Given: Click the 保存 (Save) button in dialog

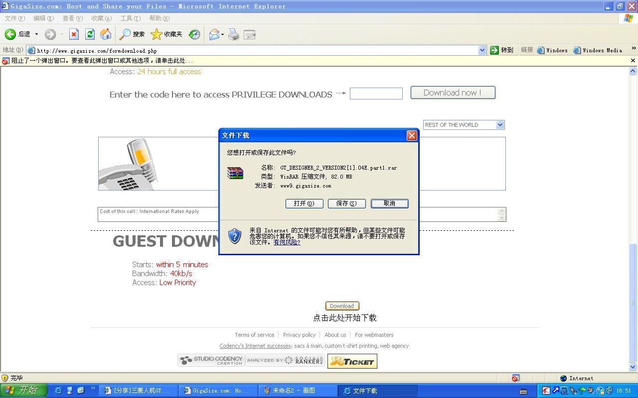Looking at the screenshot, I should point(346,203).
